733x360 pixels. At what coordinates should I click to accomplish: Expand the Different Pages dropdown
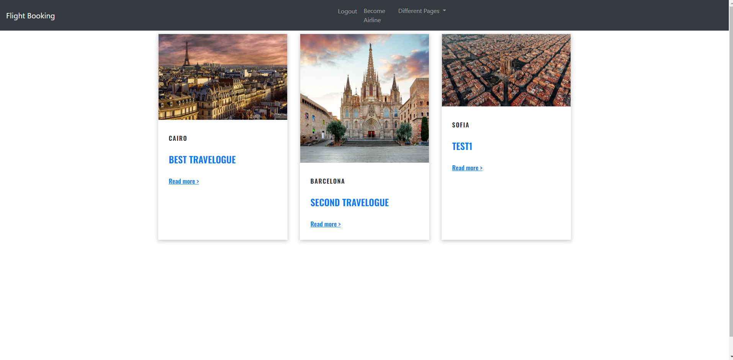click(x=422, y=11)
